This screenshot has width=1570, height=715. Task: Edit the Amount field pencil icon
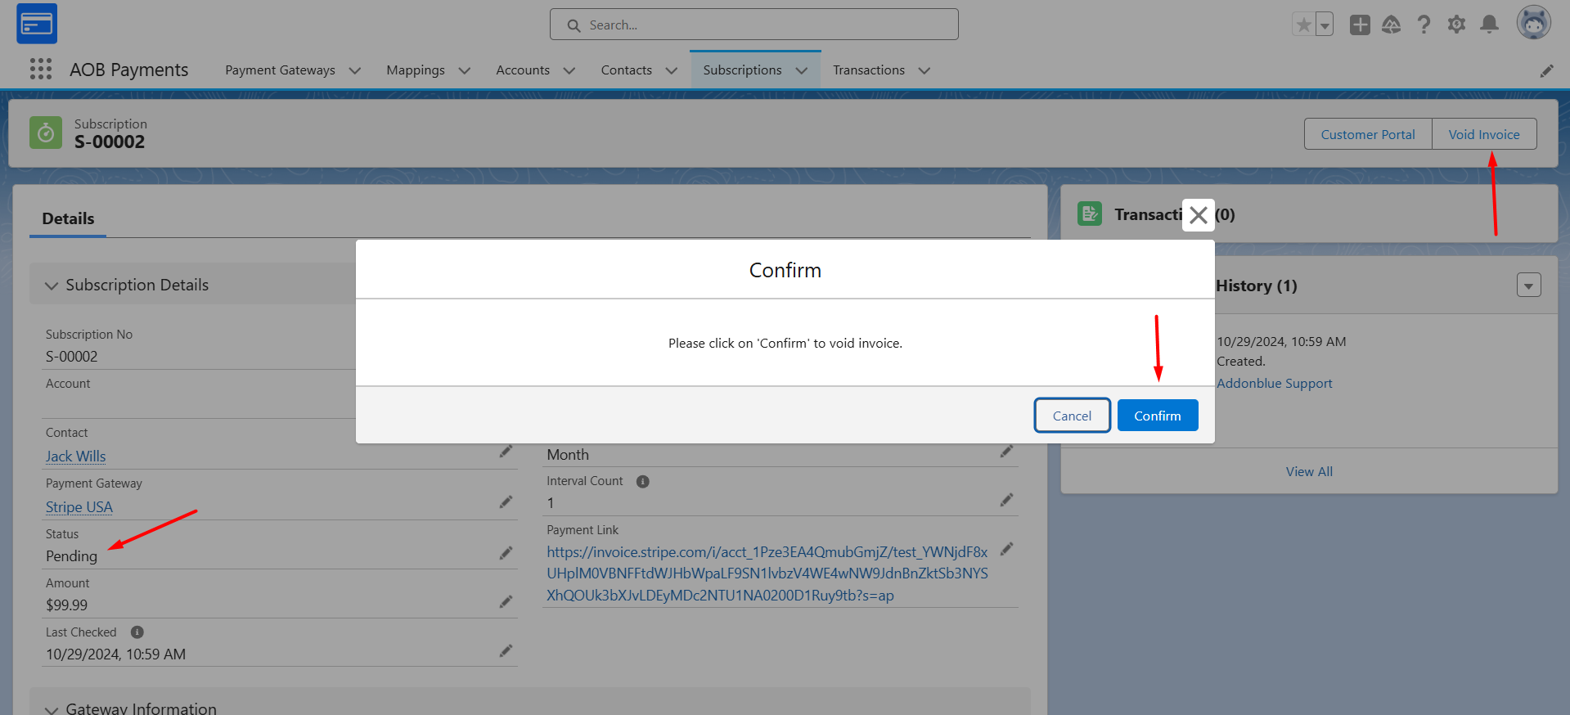pos(506,602)
